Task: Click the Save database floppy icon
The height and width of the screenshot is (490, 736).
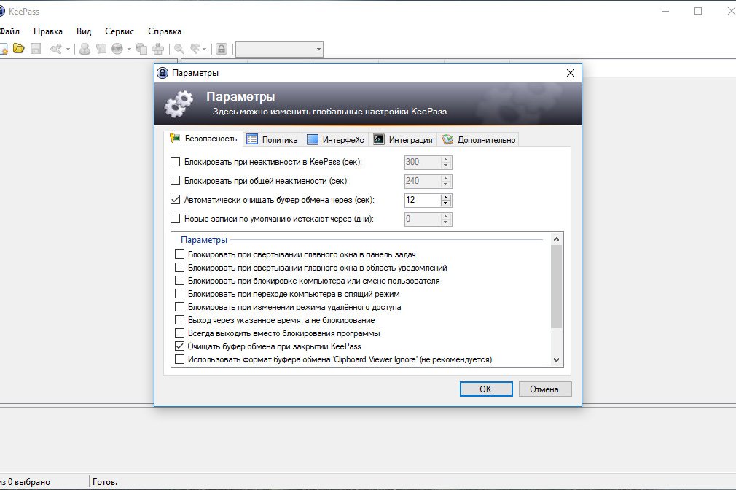Action: click(x=36, y=48)
